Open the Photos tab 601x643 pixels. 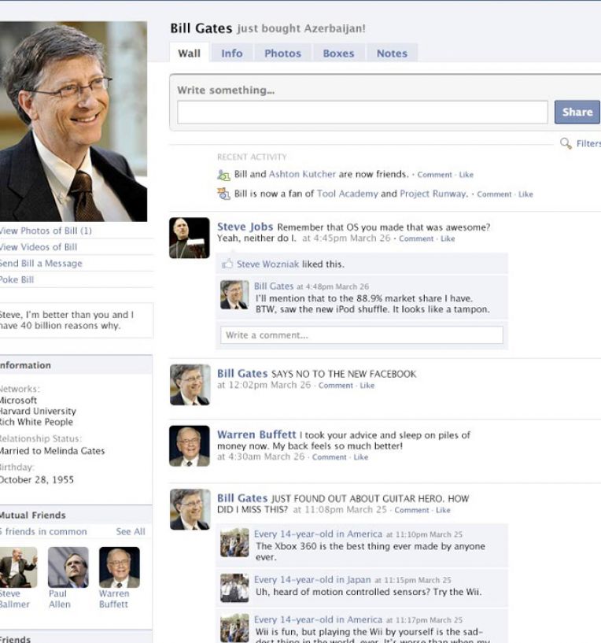283,54
